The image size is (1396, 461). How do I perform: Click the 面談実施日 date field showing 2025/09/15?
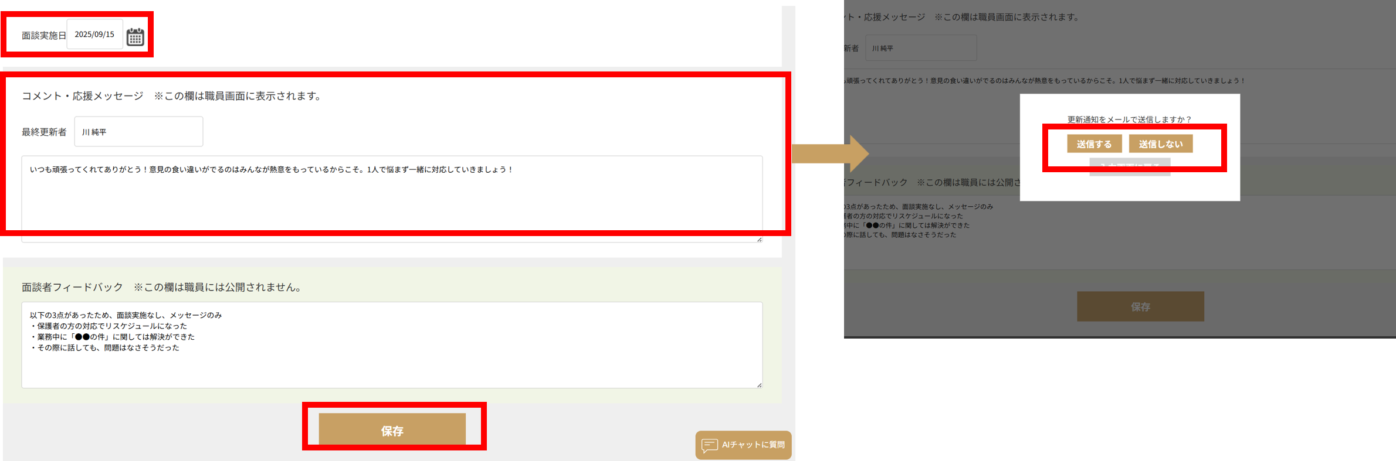coord(94,35)
